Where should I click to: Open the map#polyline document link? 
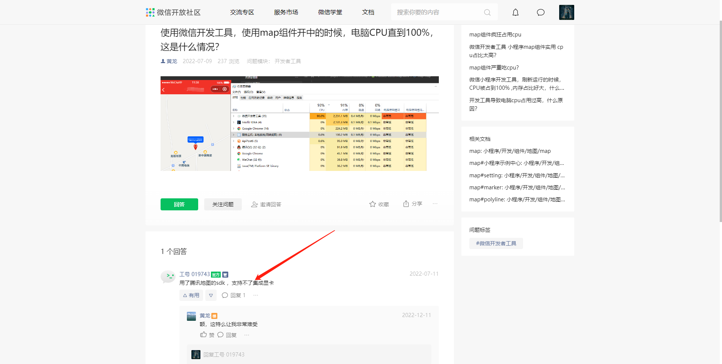pos(517,199)
